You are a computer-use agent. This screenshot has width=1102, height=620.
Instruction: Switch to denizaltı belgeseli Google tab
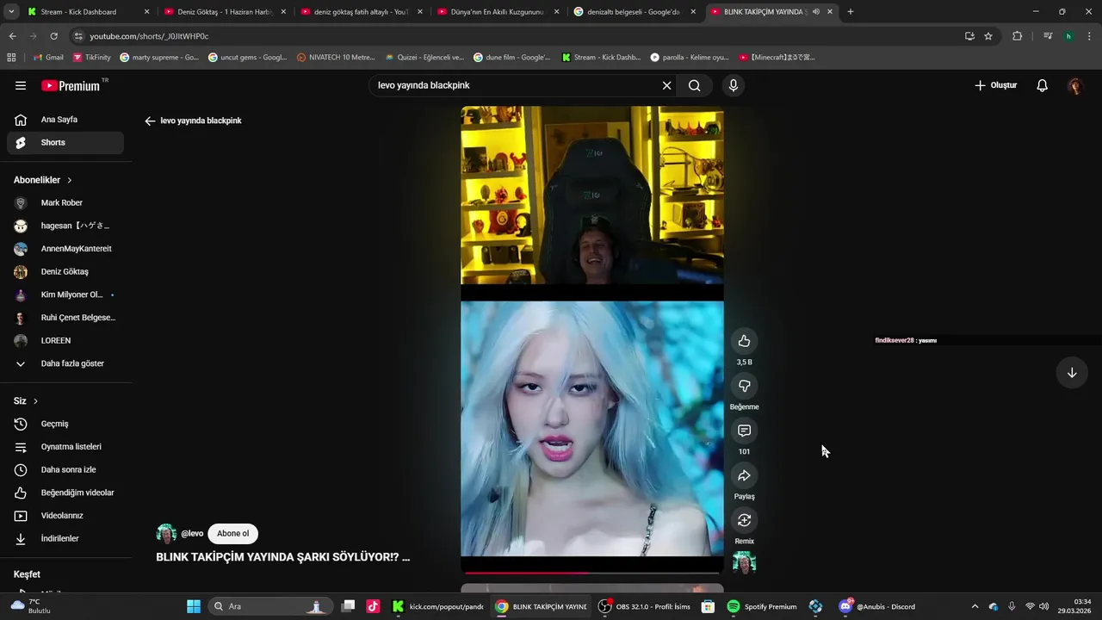[634, 12]
